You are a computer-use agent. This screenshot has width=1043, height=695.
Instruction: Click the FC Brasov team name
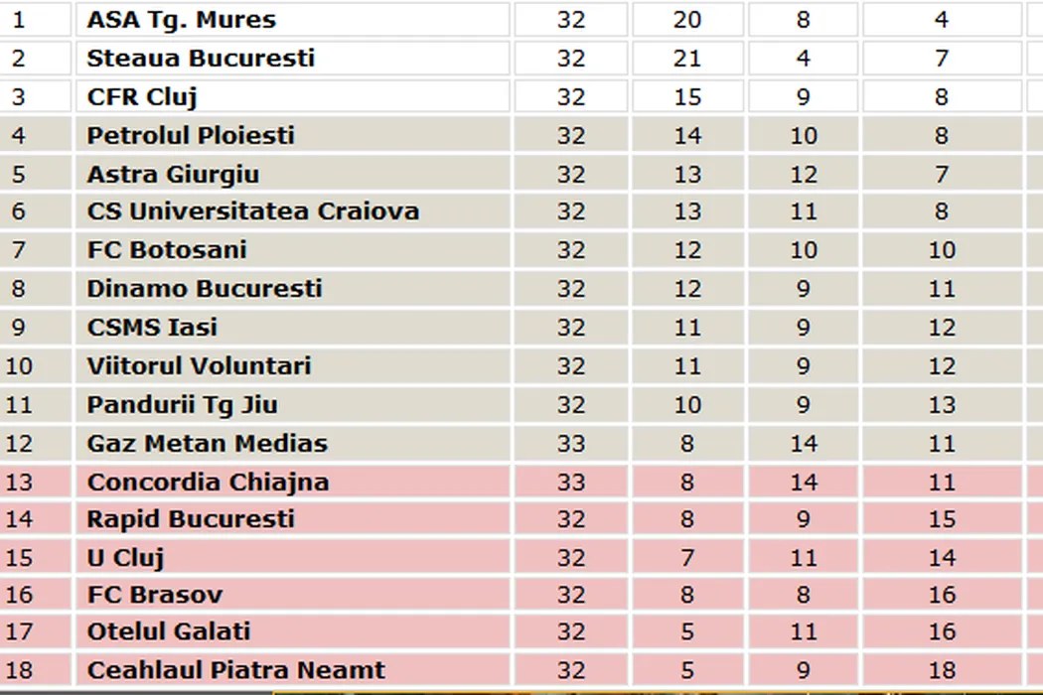(155, 596)
